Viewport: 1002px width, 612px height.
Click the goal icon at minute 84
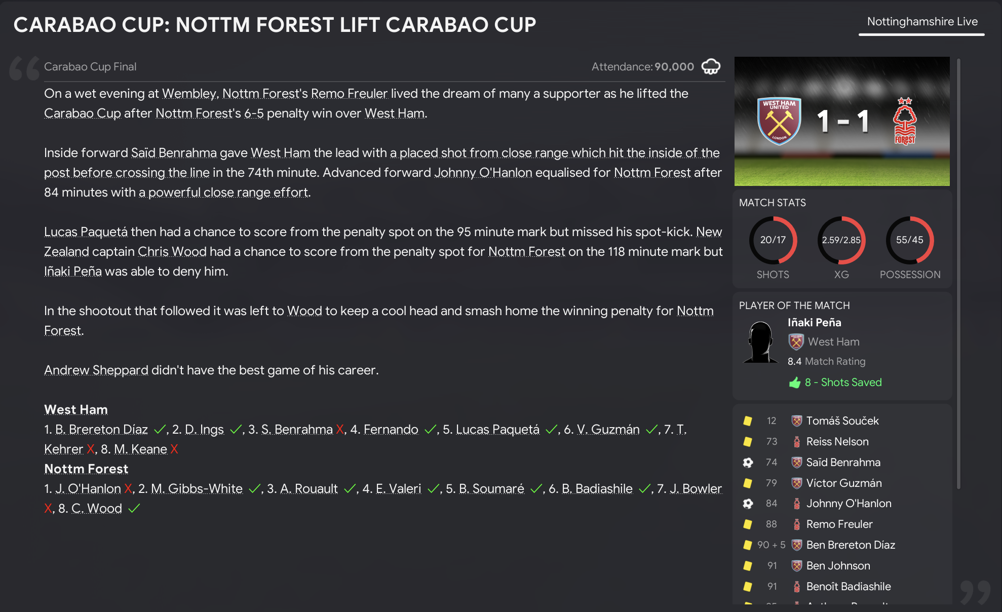click(748, 504)
